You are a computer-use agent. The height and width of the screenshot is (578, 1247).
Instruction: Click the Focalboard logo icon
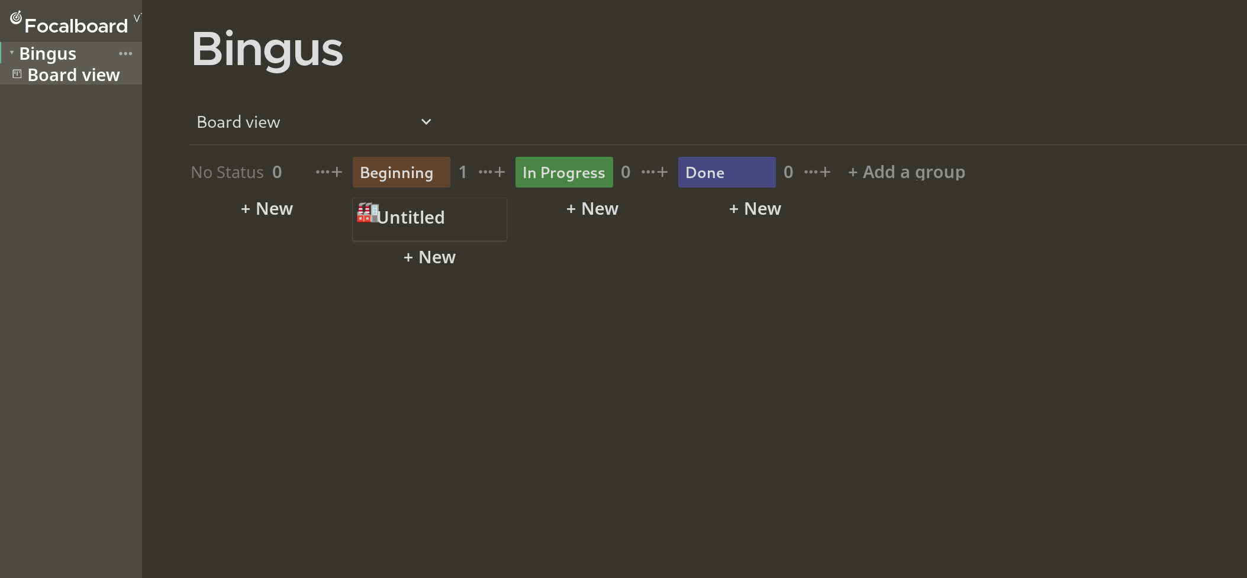pyautogui.click(x=16, y=18)
